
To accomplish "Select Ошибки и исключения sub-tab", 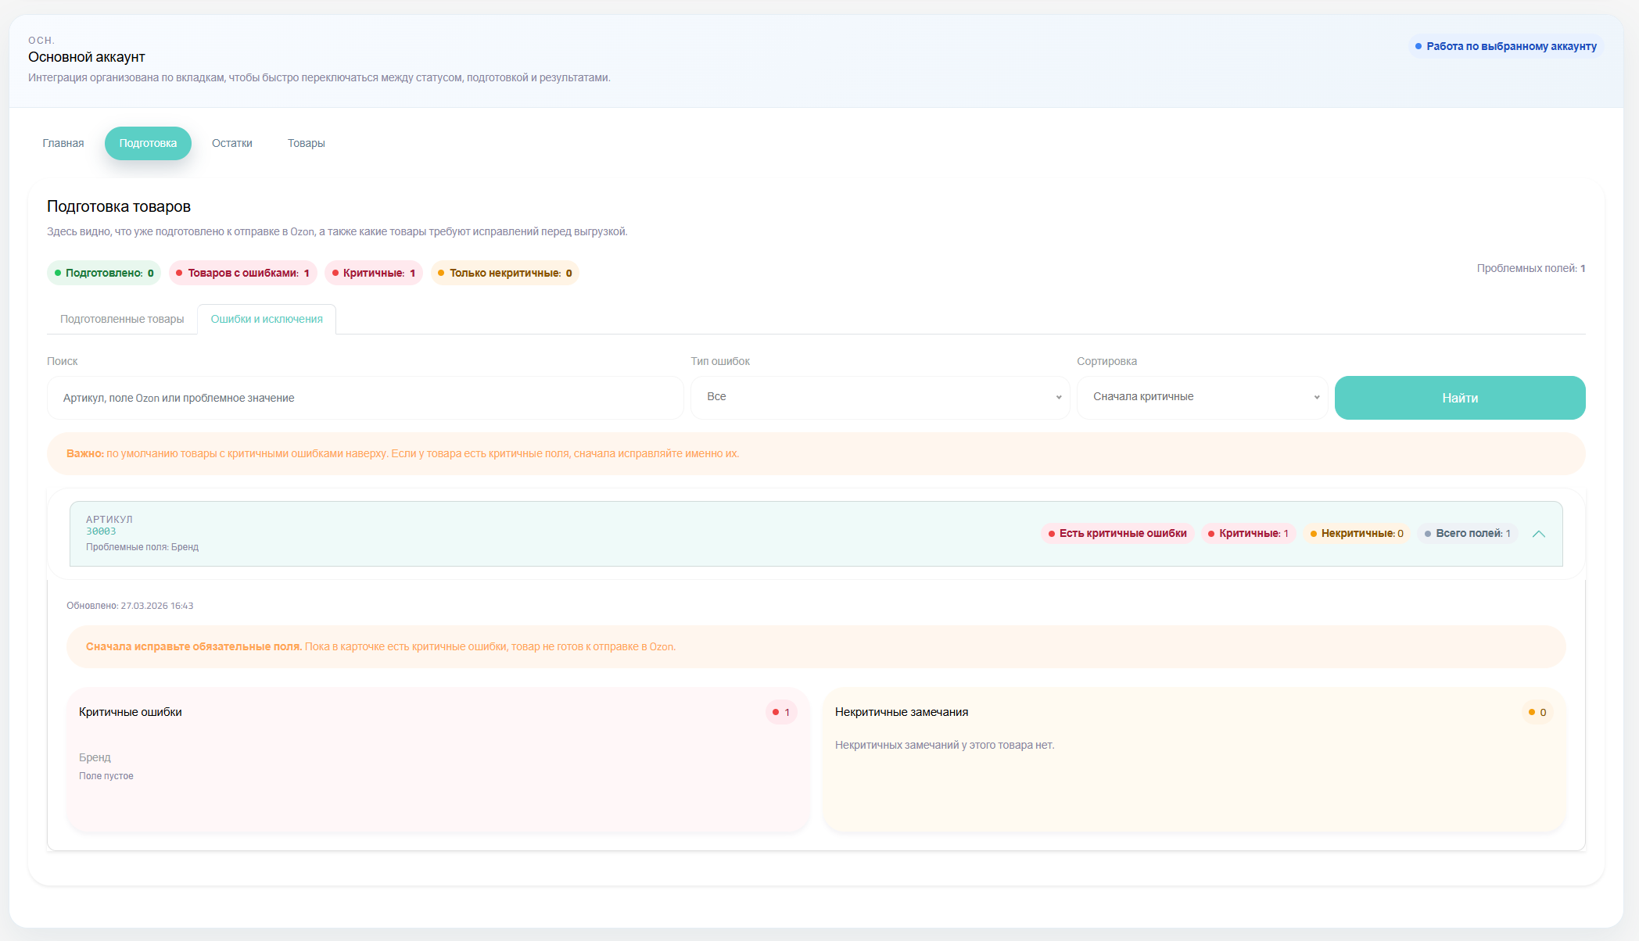I will 267,319.
